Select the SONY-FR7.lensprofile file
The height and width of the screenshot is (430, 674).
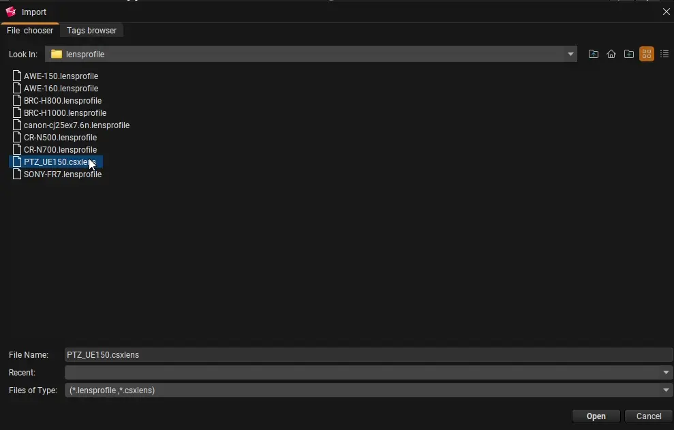(x=62, y=174)
